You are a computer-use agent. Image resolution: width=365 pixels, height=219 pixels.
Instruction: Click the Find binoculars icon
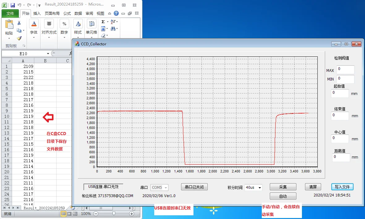[113, 29]
